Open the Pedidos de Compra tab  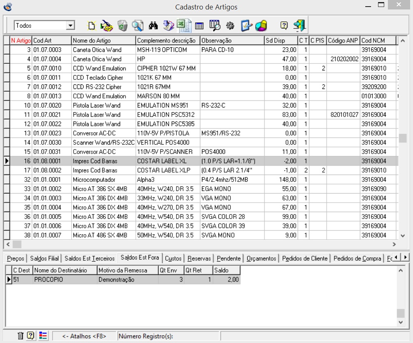(357, 258)
